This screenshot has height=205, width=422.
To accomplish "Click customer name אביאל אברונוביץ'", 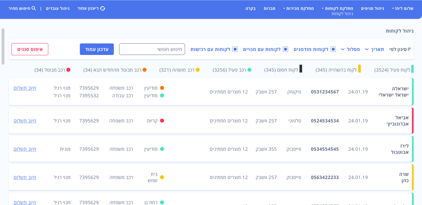I will tap(398, 121).
